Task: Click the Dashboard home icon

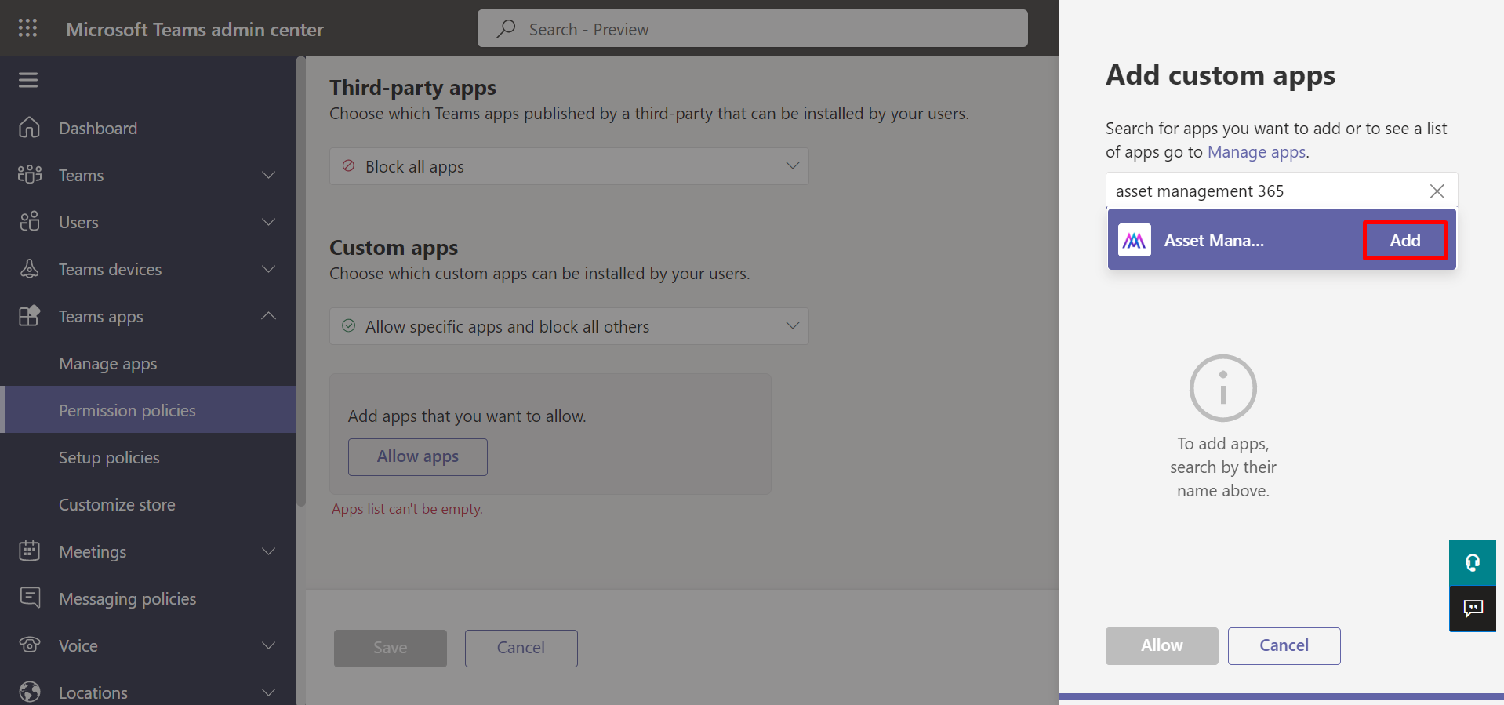Action: 29,127
